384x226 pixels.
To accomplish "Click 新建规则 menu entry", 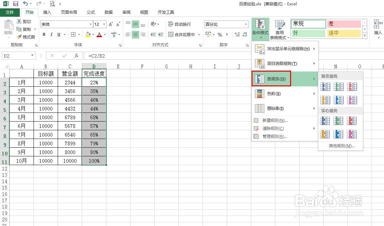I will click(x=285, y=120).
